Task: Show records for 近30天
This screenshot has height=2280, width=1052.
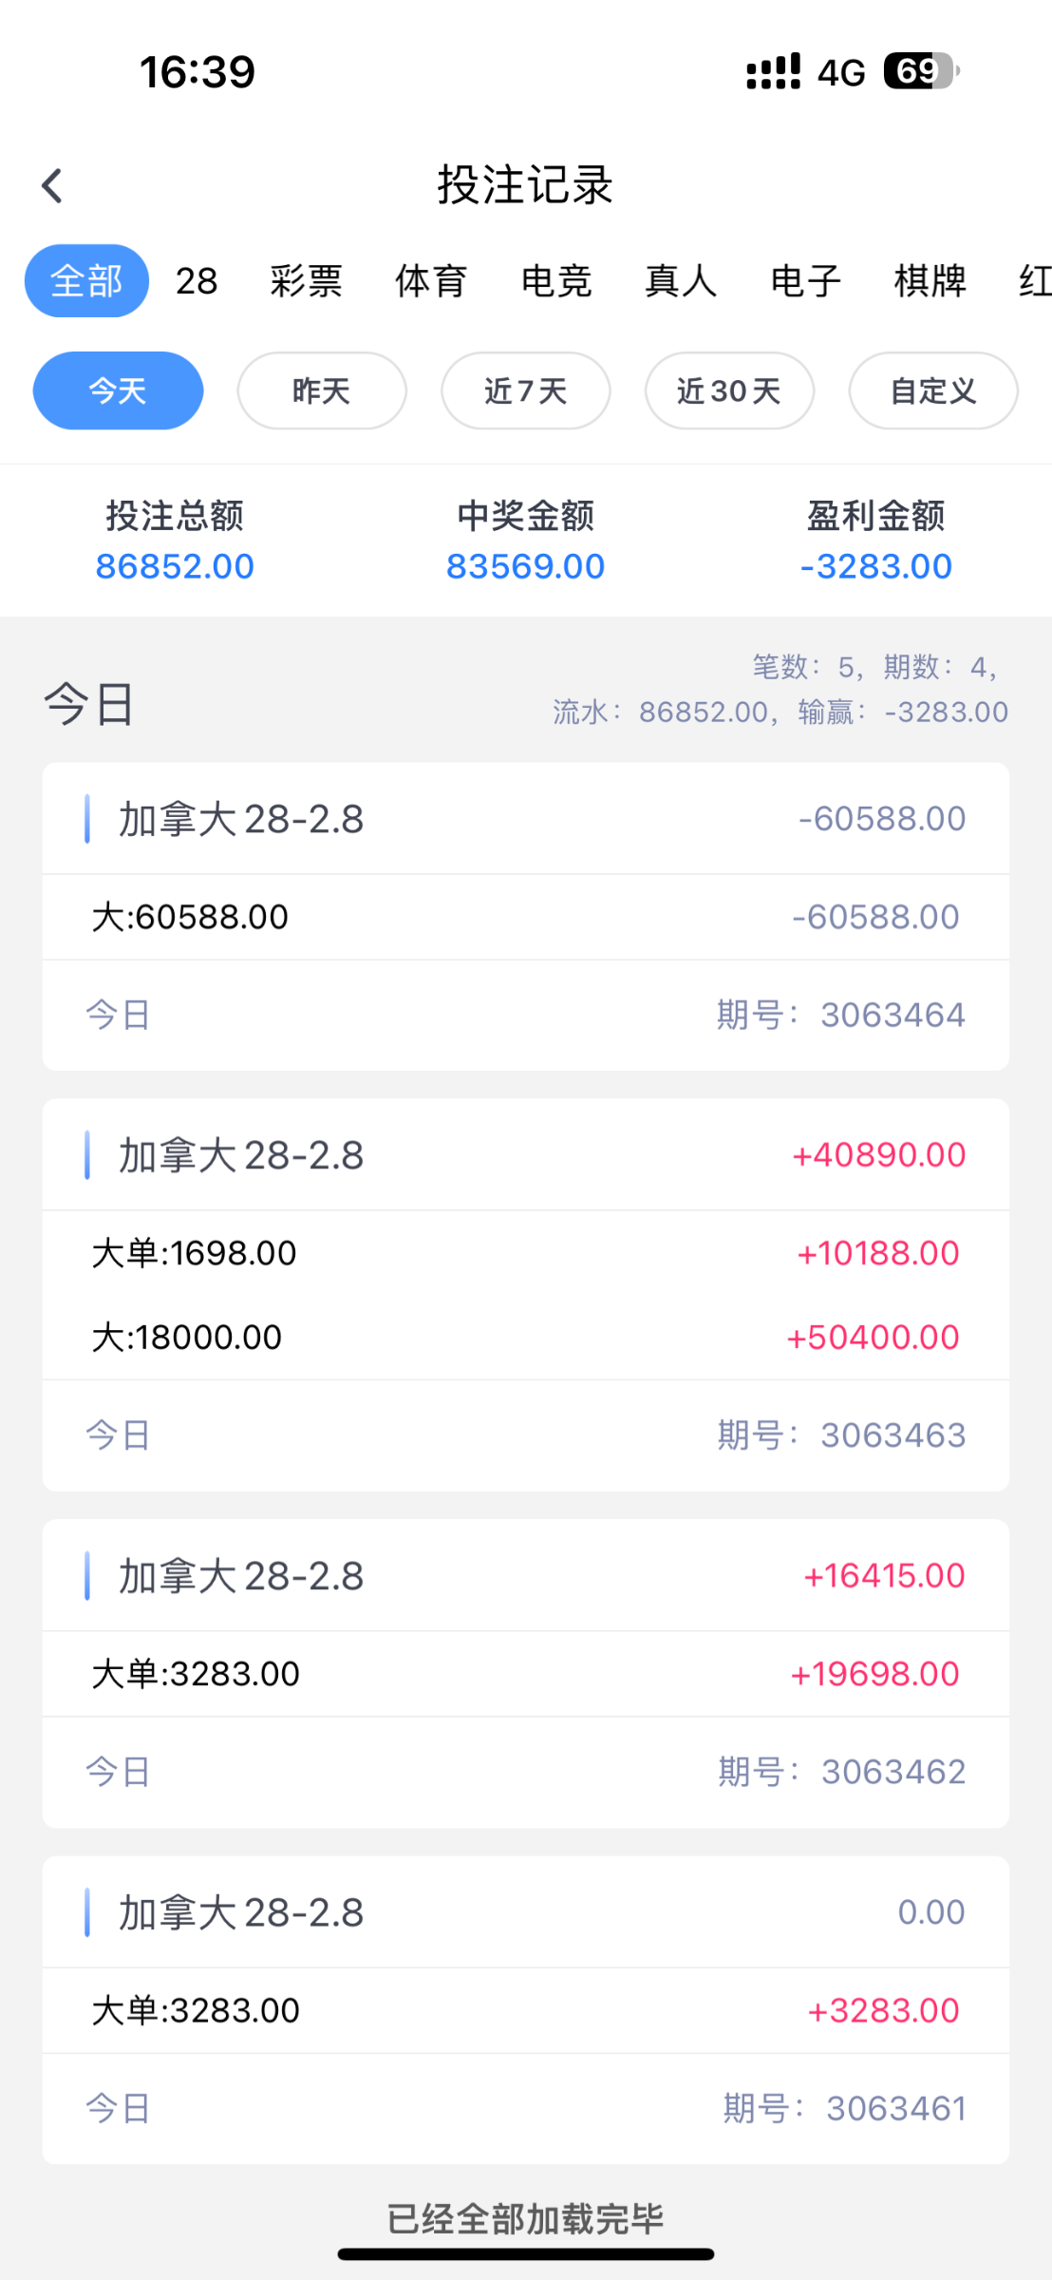Action: [729, 390]
